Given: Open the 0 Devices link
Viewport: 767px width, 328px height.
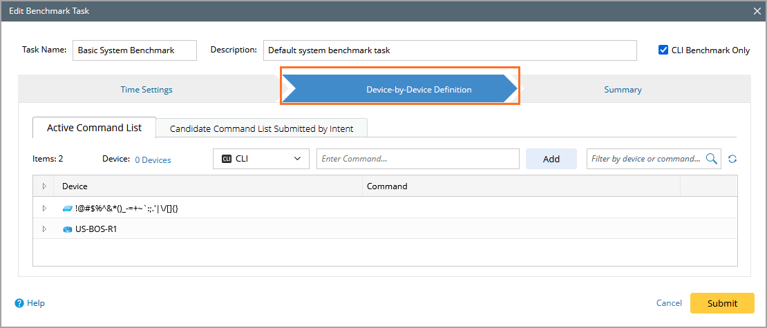Looking at the screenshot, I should click(153, 160).
